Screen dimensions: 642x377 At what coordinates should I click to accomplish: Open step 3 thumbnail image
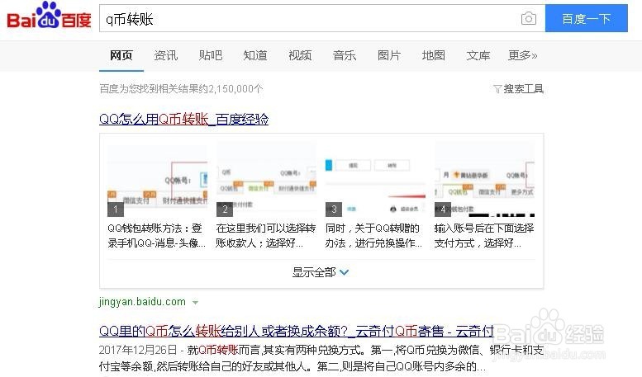[375, 179]
